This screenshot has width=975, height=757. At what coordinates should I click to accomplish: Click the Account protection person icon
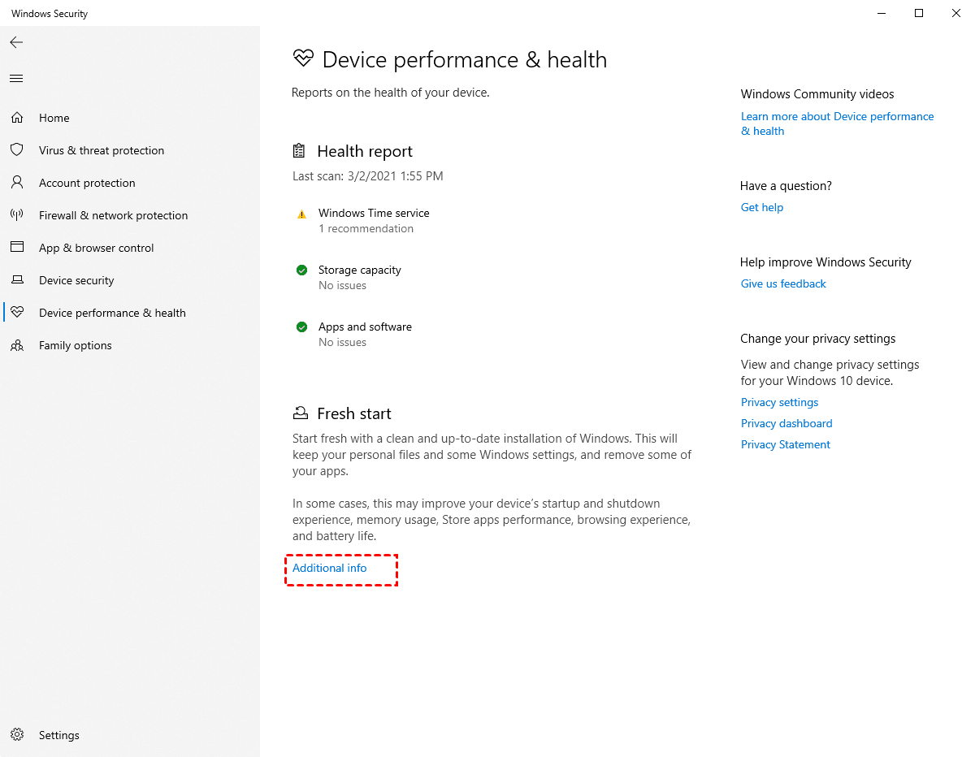16,183
